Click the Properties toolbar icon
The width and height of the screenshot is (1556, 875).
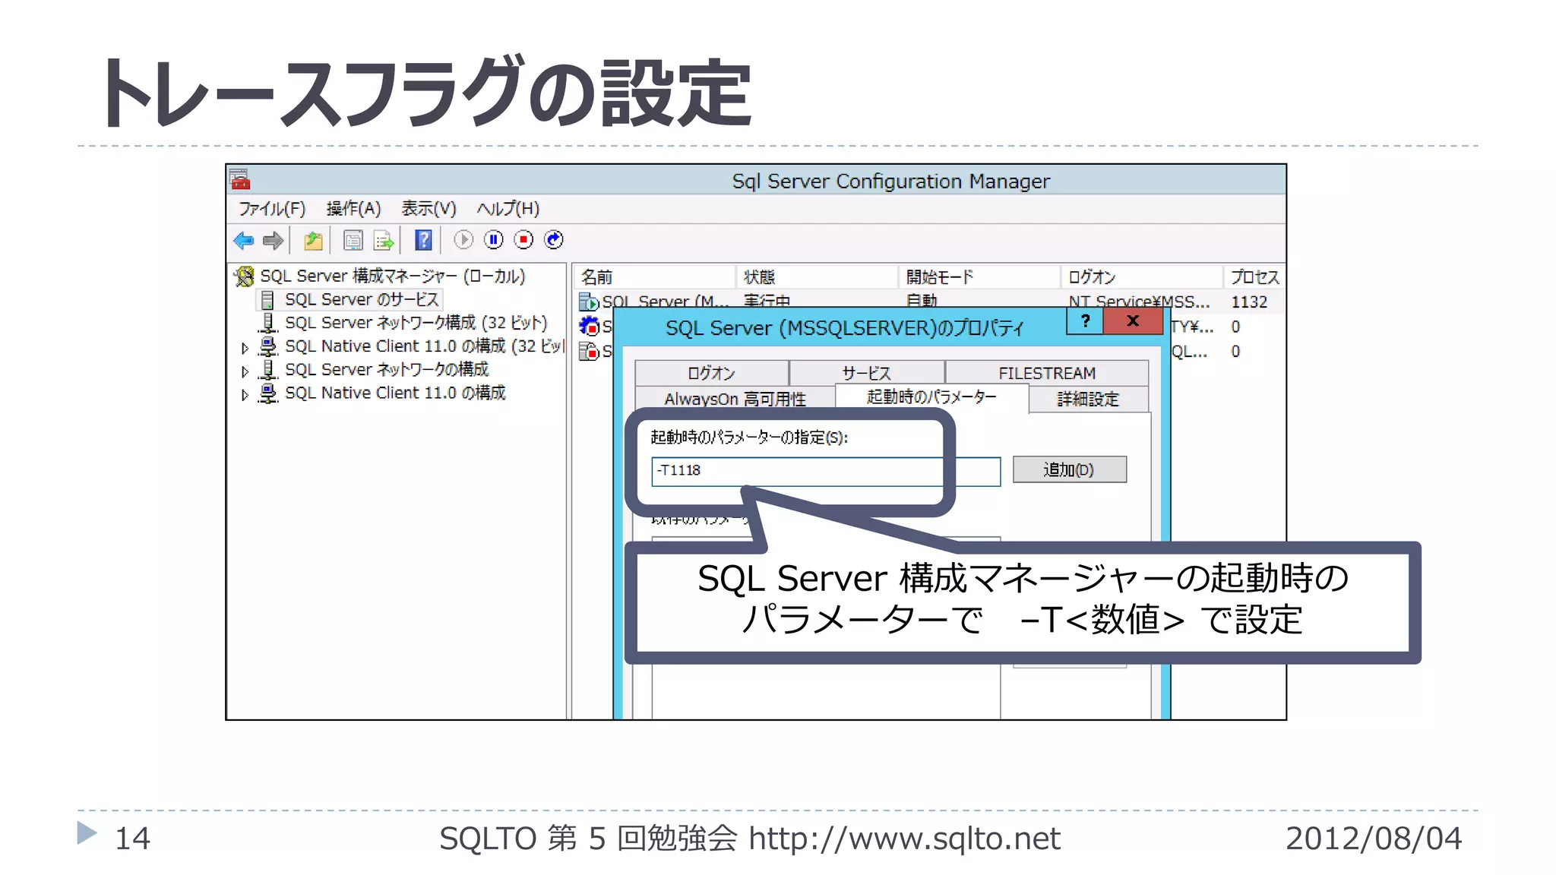click(x=353, y=241)
